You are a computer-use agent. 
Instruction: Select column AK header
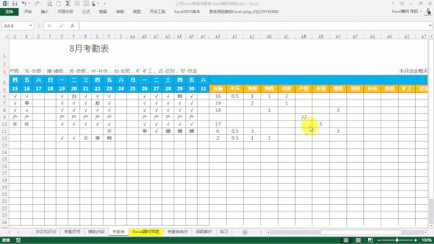pos(269,37)
